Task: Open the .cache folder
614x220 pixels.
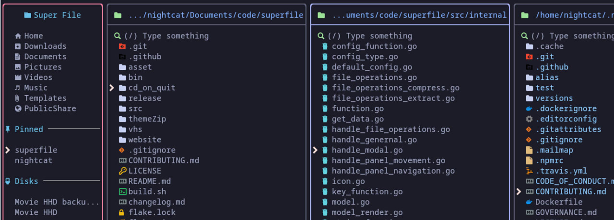Action: click(x=550, y=46)
